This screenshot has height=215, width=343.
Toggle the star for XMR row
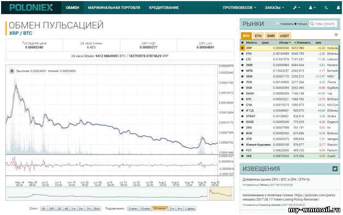point(242,65)
